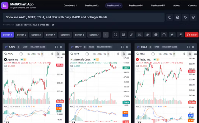Select the Screen 1 tab
The width and height of the screenshot is (199, 123).
pyautogui.click(x=7, y=35)
